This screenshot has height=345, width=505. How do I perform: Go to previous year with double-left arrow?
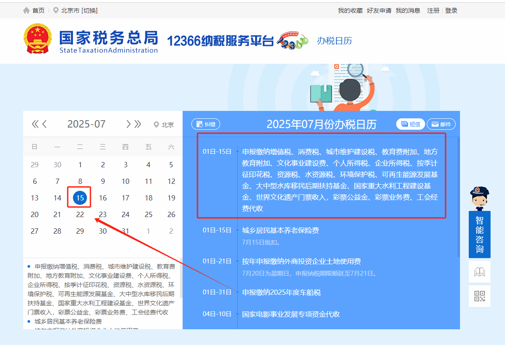click(x=35, y=124)
